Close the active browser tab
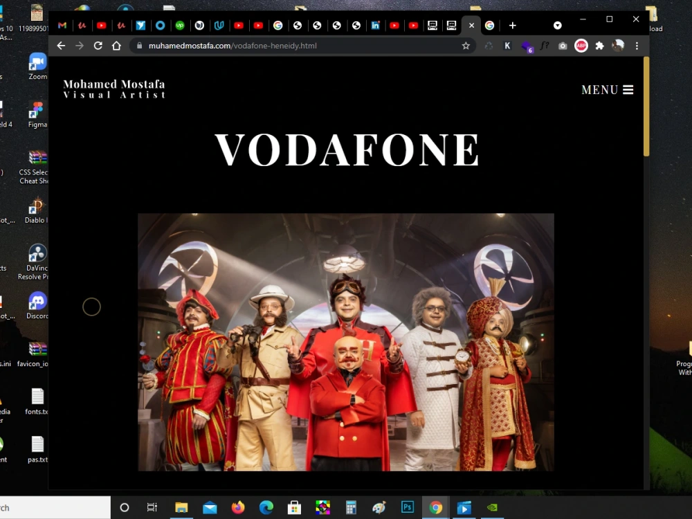This screenshot has height=519, width=692. click(x=471, y=25)
